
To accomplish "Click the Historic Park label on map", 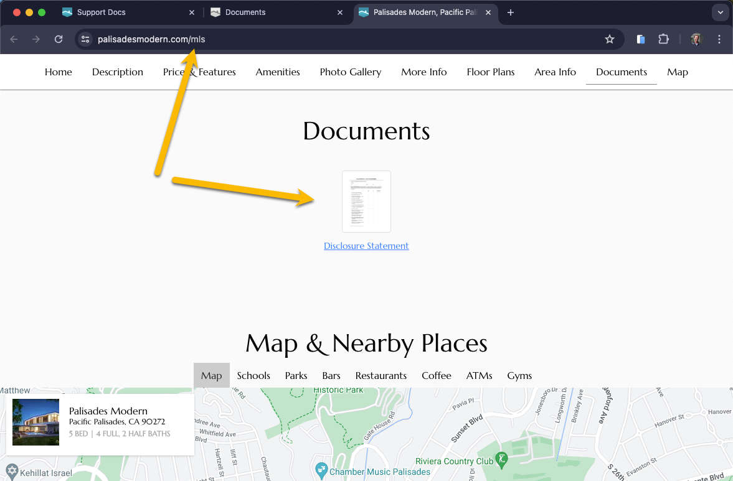I will (338, 390).
